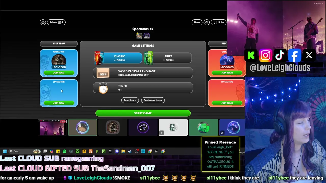Open Steam from the taskbar
326x183 pixels.
coord(130,151)
